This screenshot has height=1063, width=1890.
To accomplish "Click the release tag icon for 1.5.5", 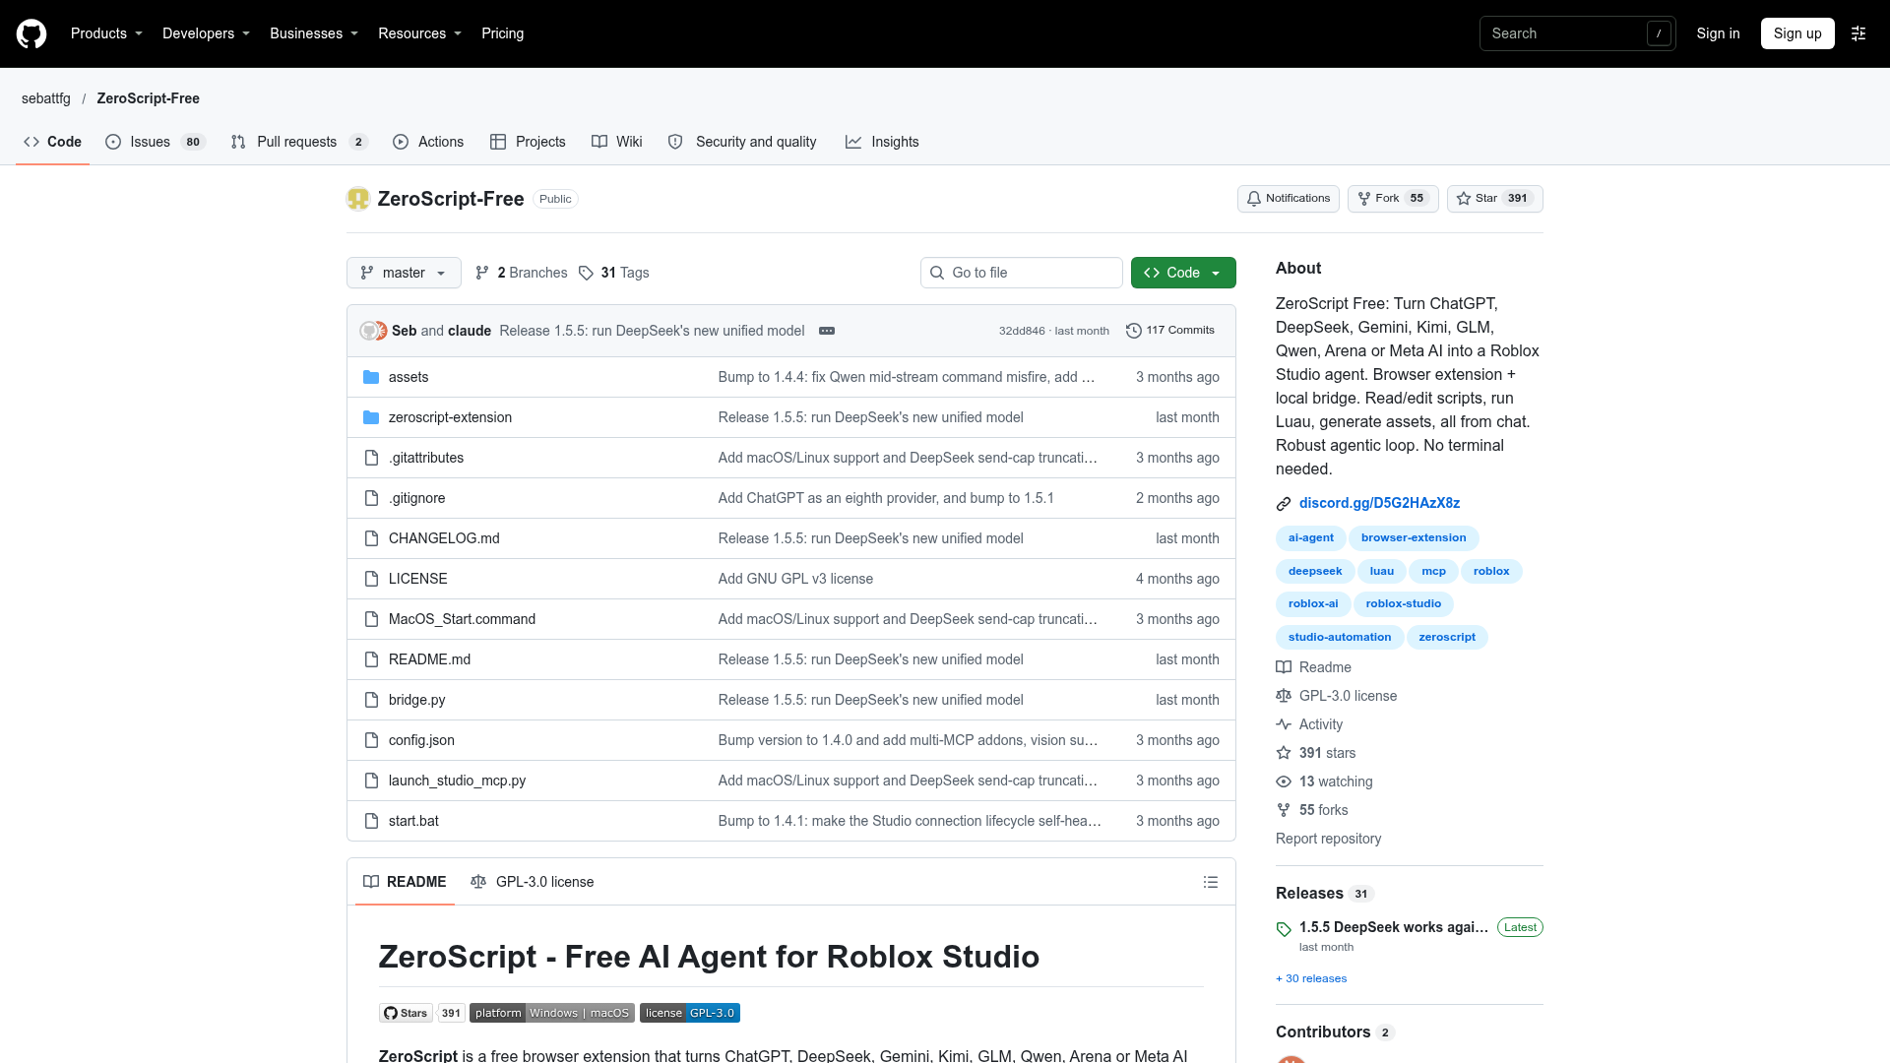I will 1284,929.
